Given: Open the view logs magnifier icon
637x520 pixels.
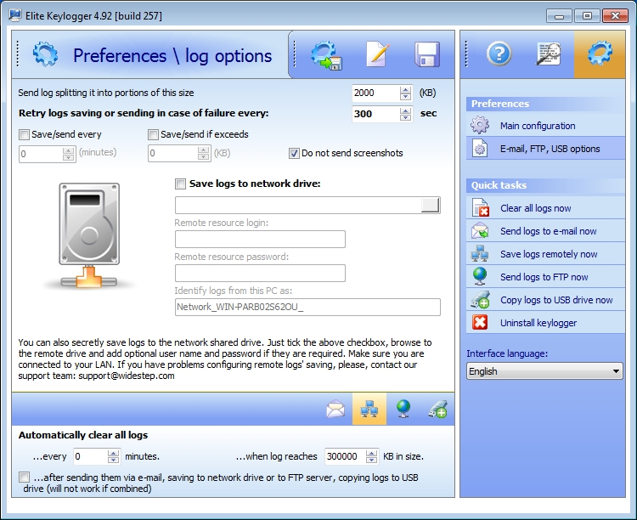Looking at the screenshot, I should tap(549, 54).
